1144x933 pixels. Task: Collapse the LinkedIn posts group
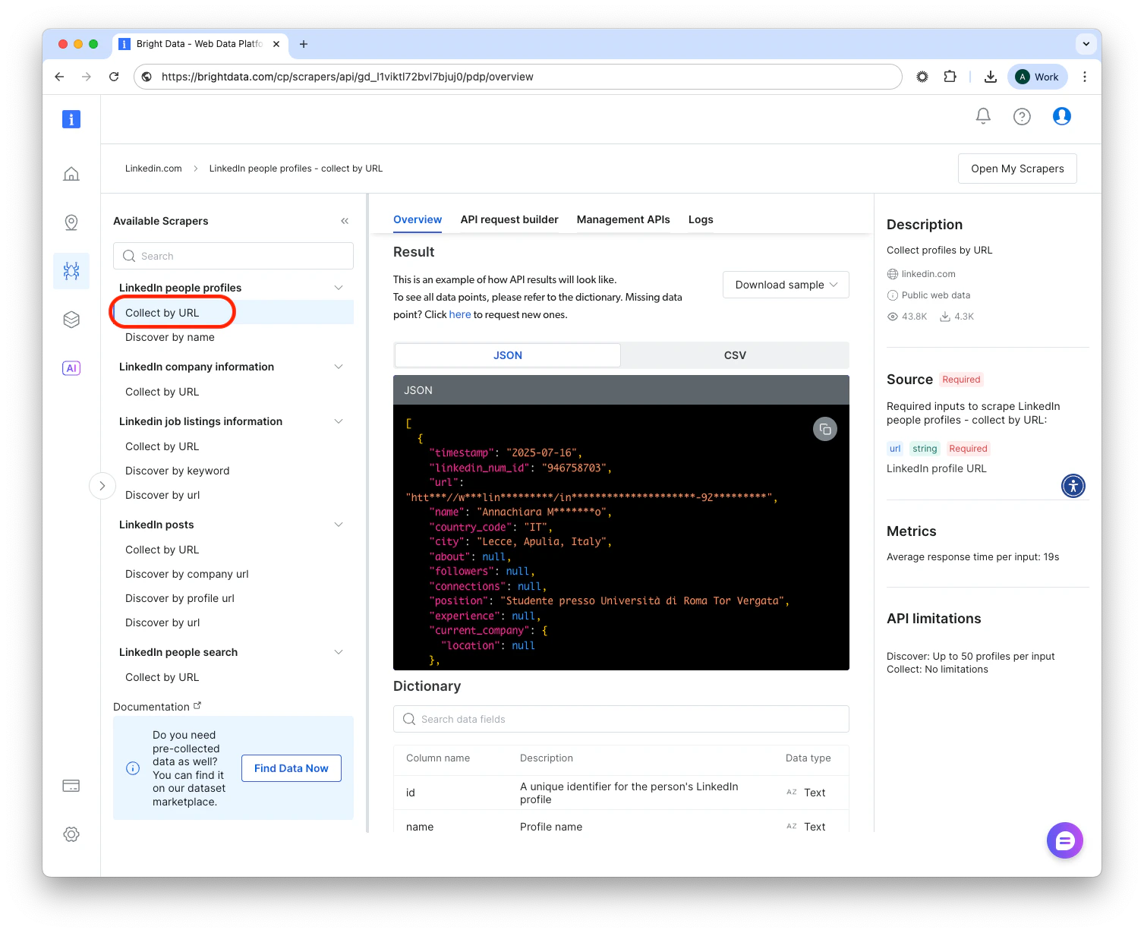pos(339,525)
